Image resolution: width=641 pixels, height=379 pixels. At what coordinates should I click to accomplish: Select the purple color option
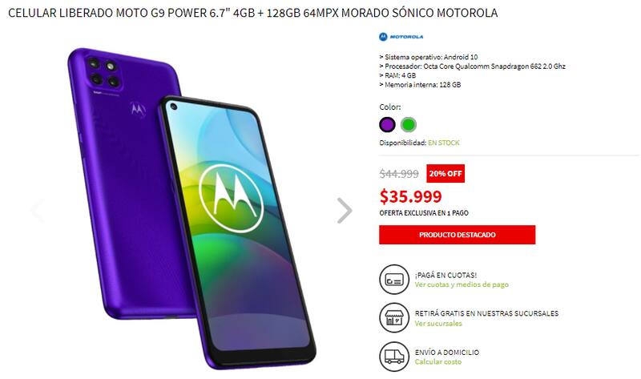(387, 125)
